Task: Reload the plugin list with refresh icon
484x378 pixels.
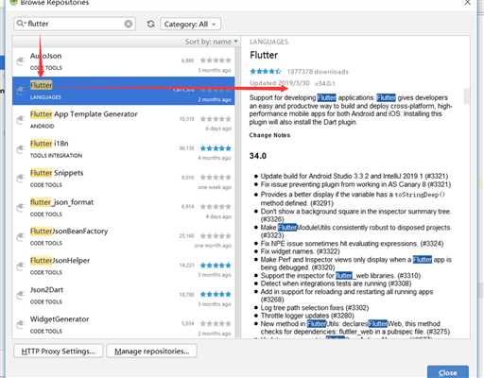Action: tap(151, 24)
